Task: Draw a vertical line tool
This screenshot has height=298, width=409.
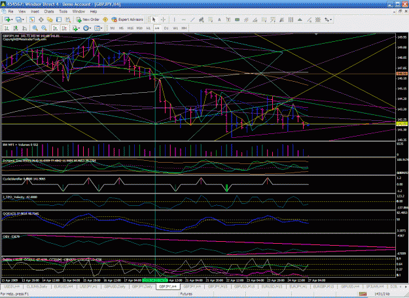Action: (174, 20)
